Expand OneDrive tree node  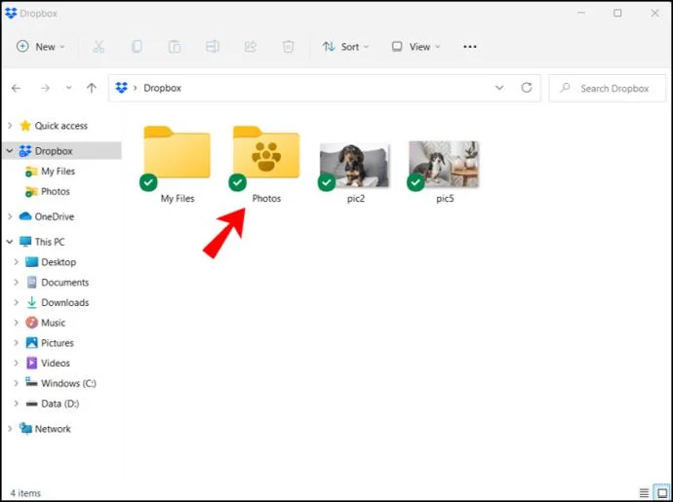[x=10, y=216]
